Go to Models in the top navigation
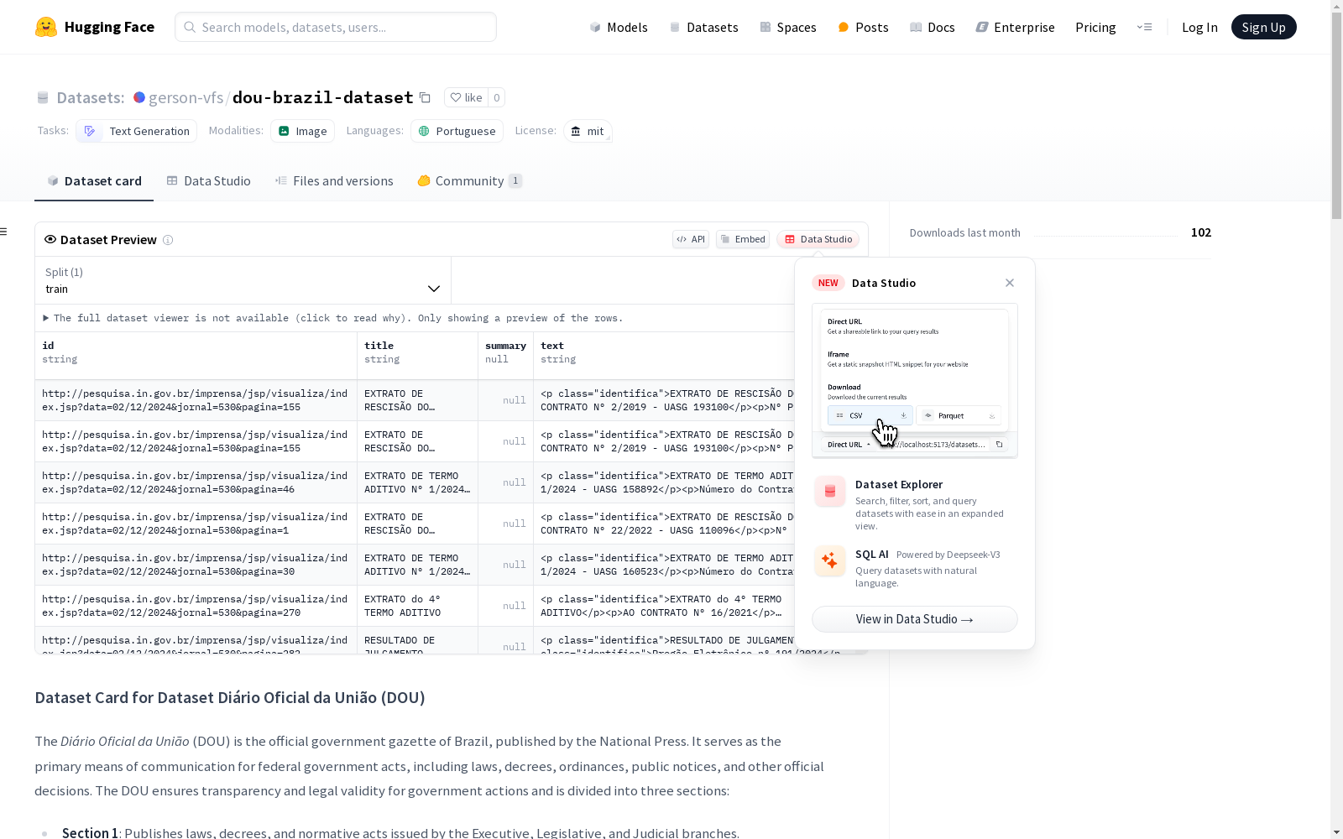1343x839 pixels. click(x=619, y=27)
